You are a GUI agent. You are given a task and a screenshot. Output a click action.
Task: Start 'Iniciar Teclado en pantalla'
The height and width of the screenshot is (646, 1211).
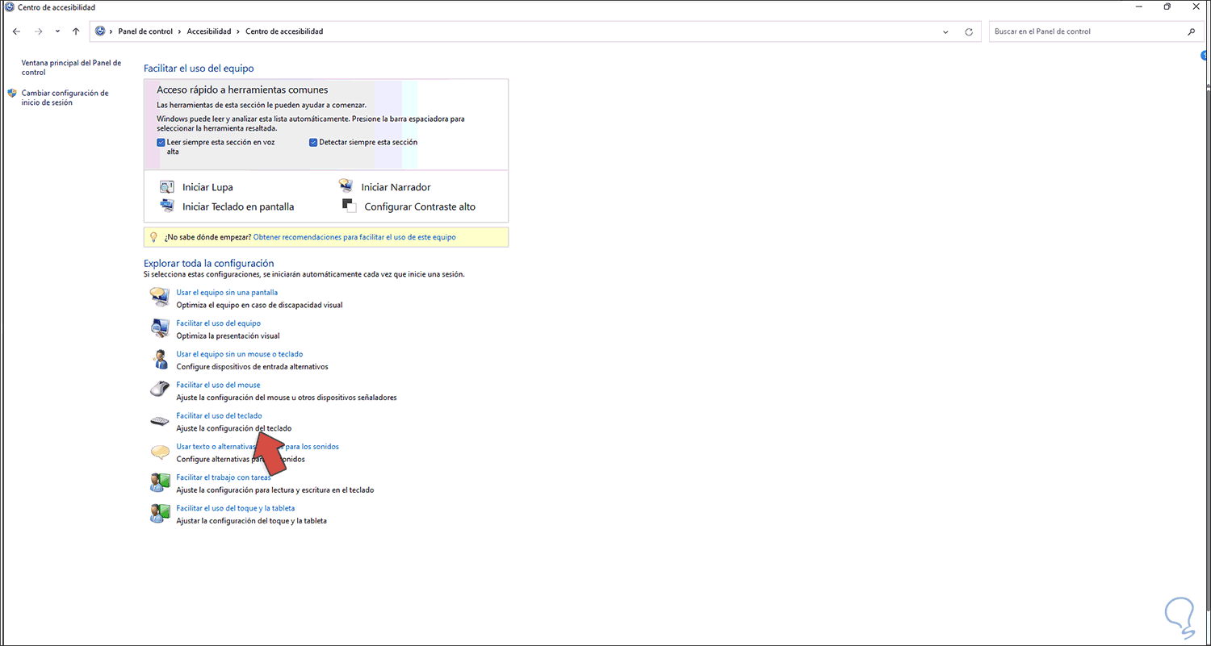238,206
